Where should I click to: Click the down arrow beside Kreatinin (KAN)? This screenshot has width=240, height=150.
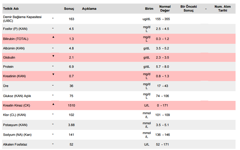(53, 74)
